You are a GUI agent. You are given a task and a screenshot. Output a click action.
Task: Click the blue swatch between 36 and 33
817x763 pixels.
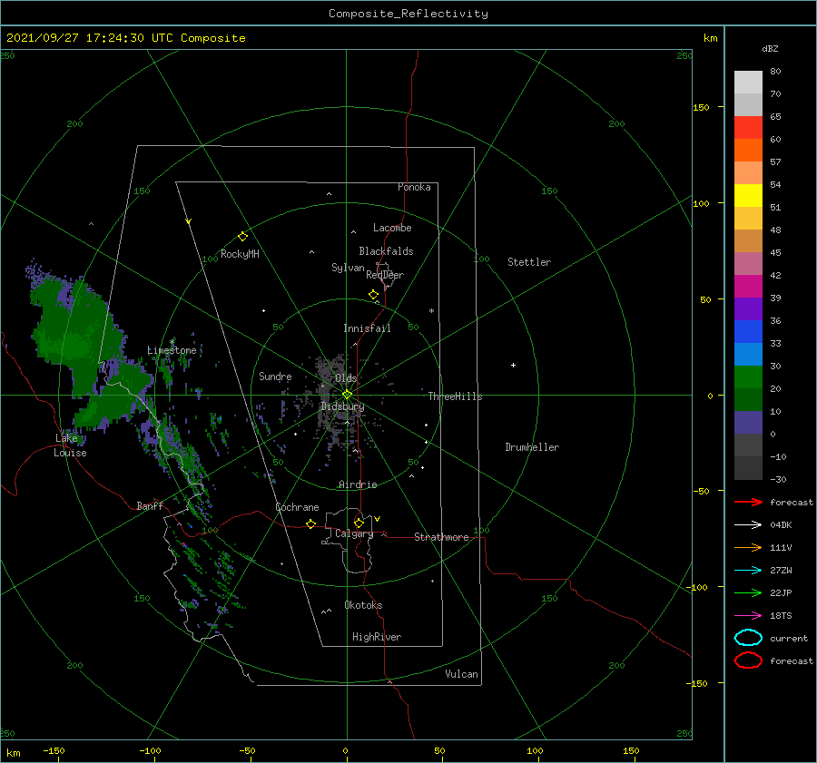[748, 332]
